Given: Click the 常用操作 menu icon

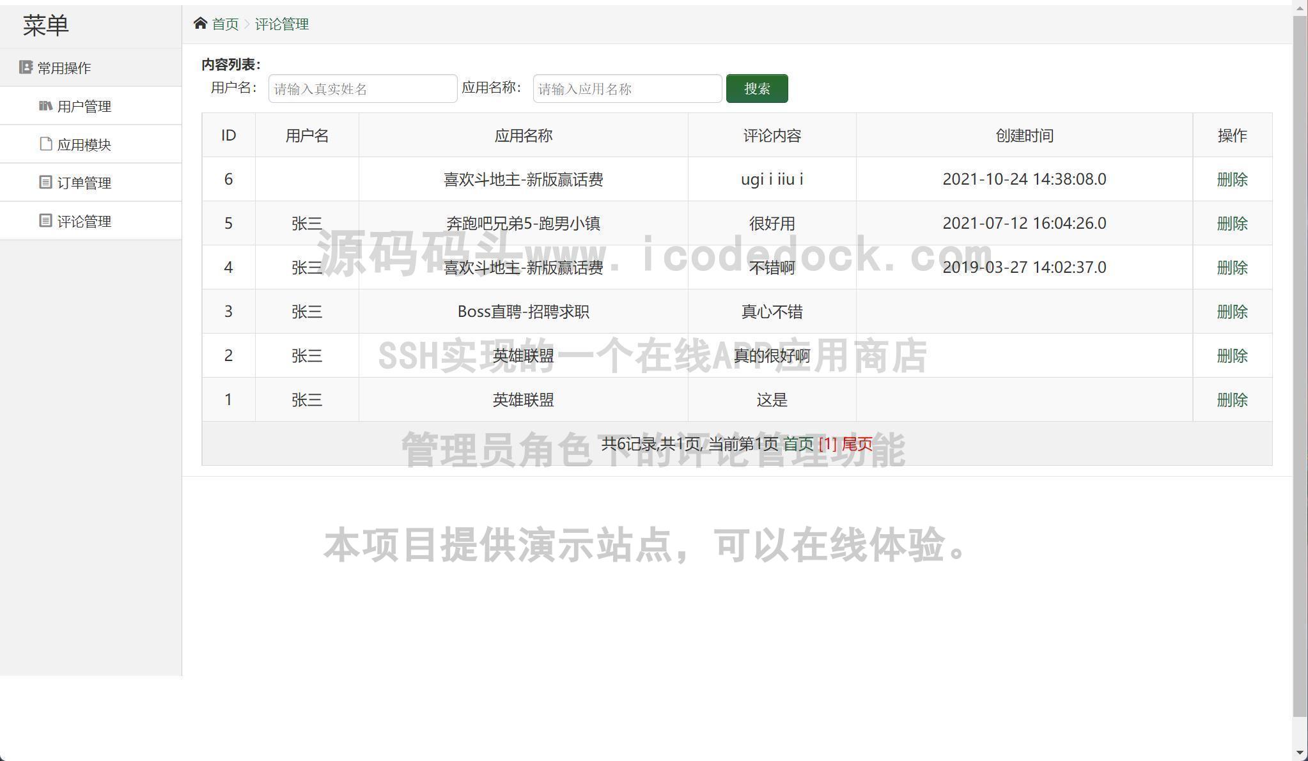Looking at the screenshot, I should point(26,67).
